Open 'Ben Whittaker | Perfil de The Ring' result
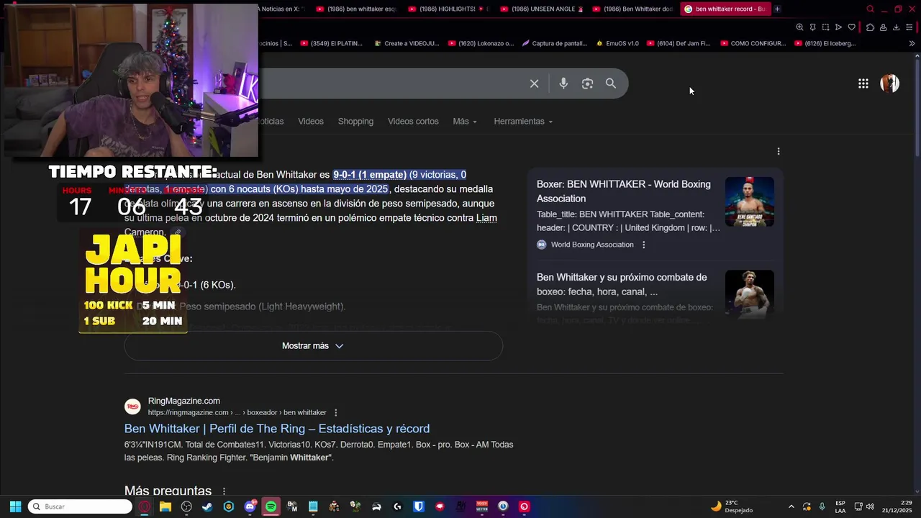The image size is (921, 518). click(x=277, y=429)
